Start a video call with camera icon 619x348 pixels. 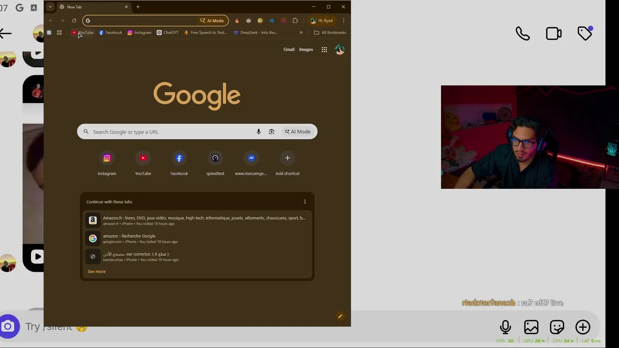coord(554,33)
